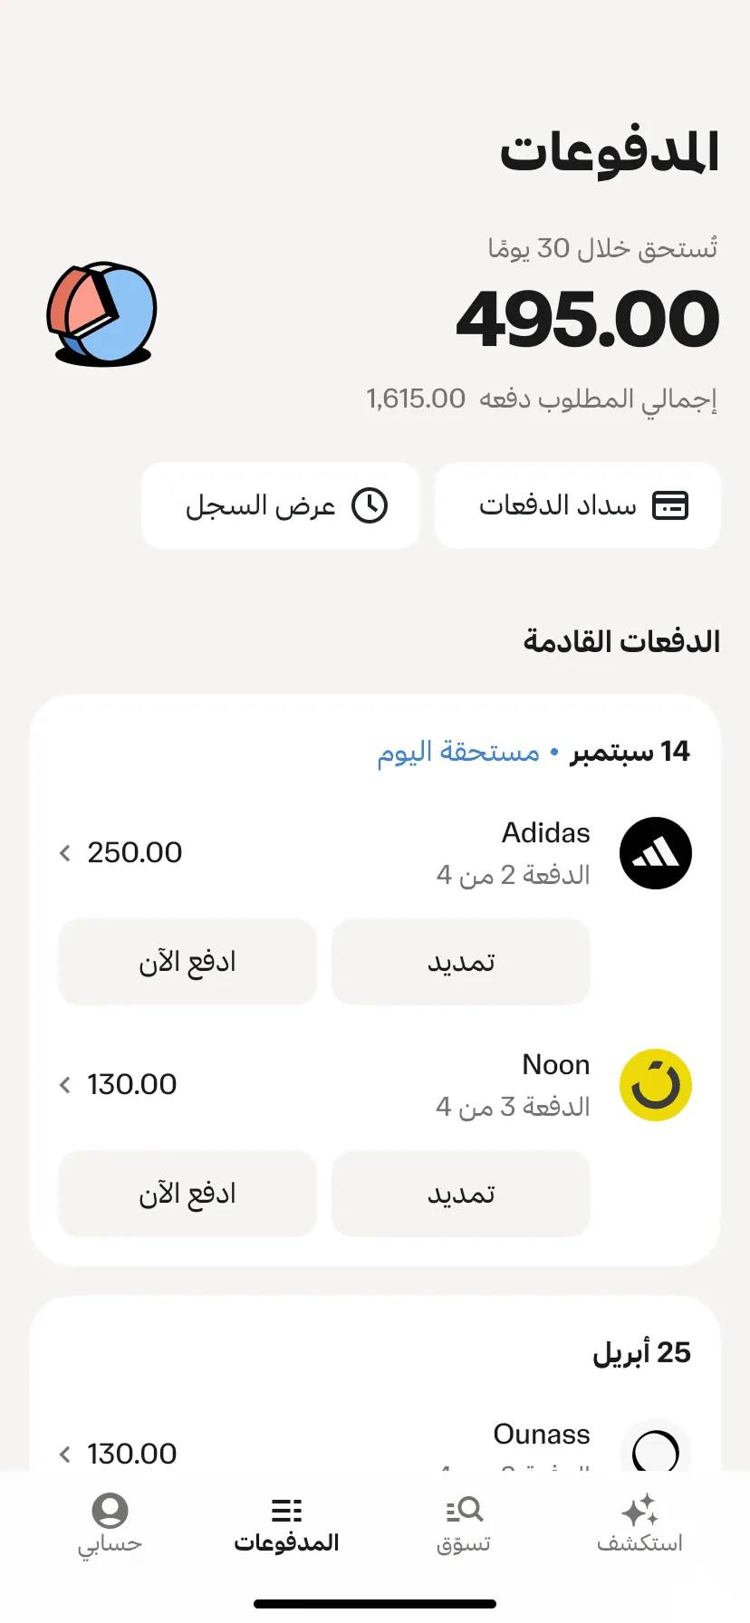The height and width of the screenshot is (1623, 750).
Task: Expand Ounass payment chevron beside 130.00
Action: click(64, 1455)
